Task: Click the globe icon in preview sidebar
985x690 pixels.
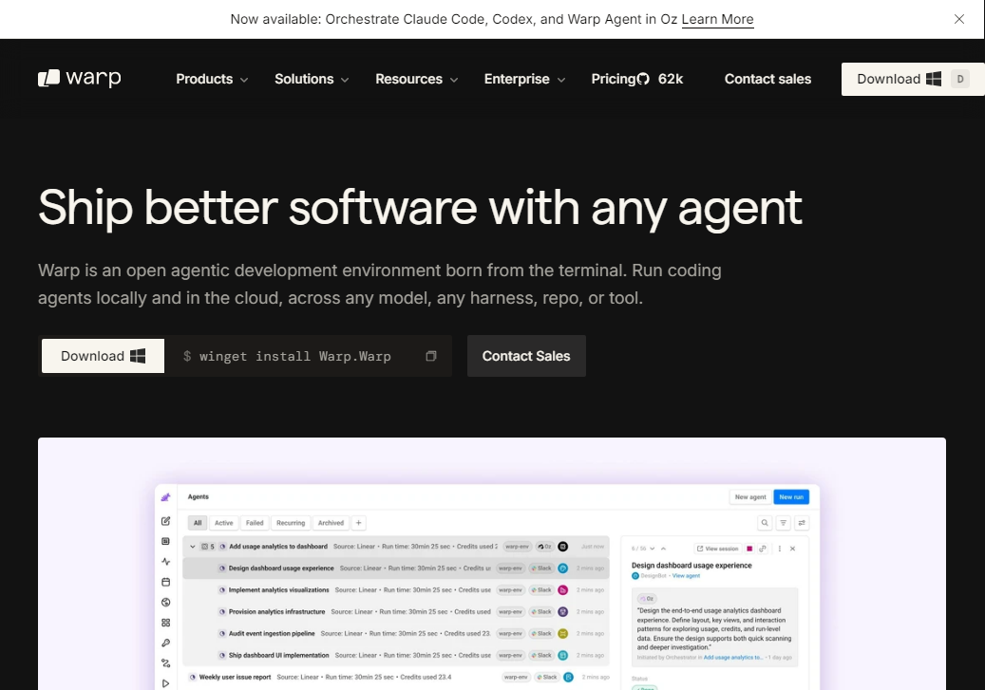Action: pyautogui.click(x=166, y=602)
